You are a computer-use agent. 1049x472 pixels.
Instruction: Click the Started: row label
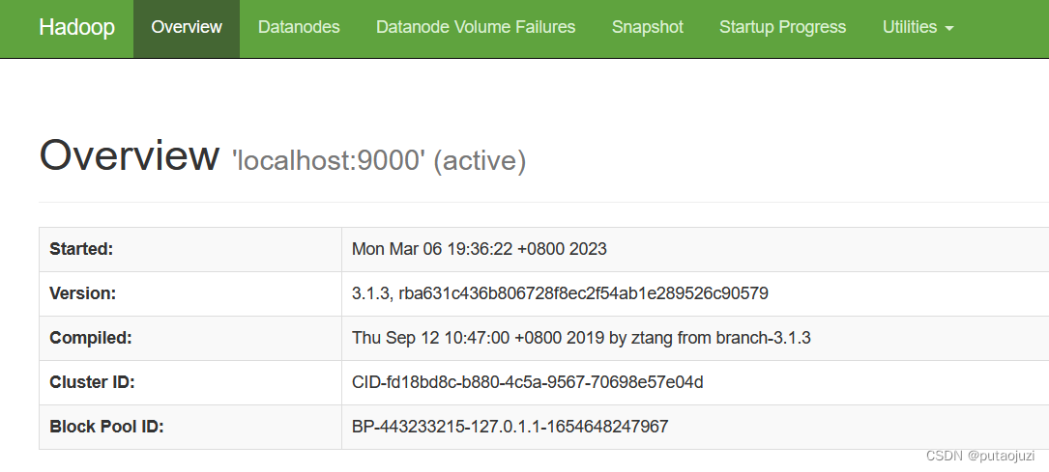(81, 249)
